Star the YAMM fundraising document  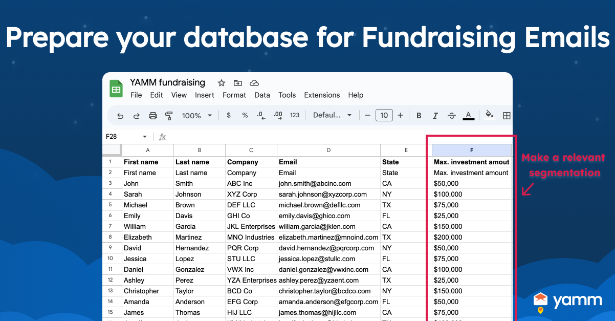click(222, 83)
